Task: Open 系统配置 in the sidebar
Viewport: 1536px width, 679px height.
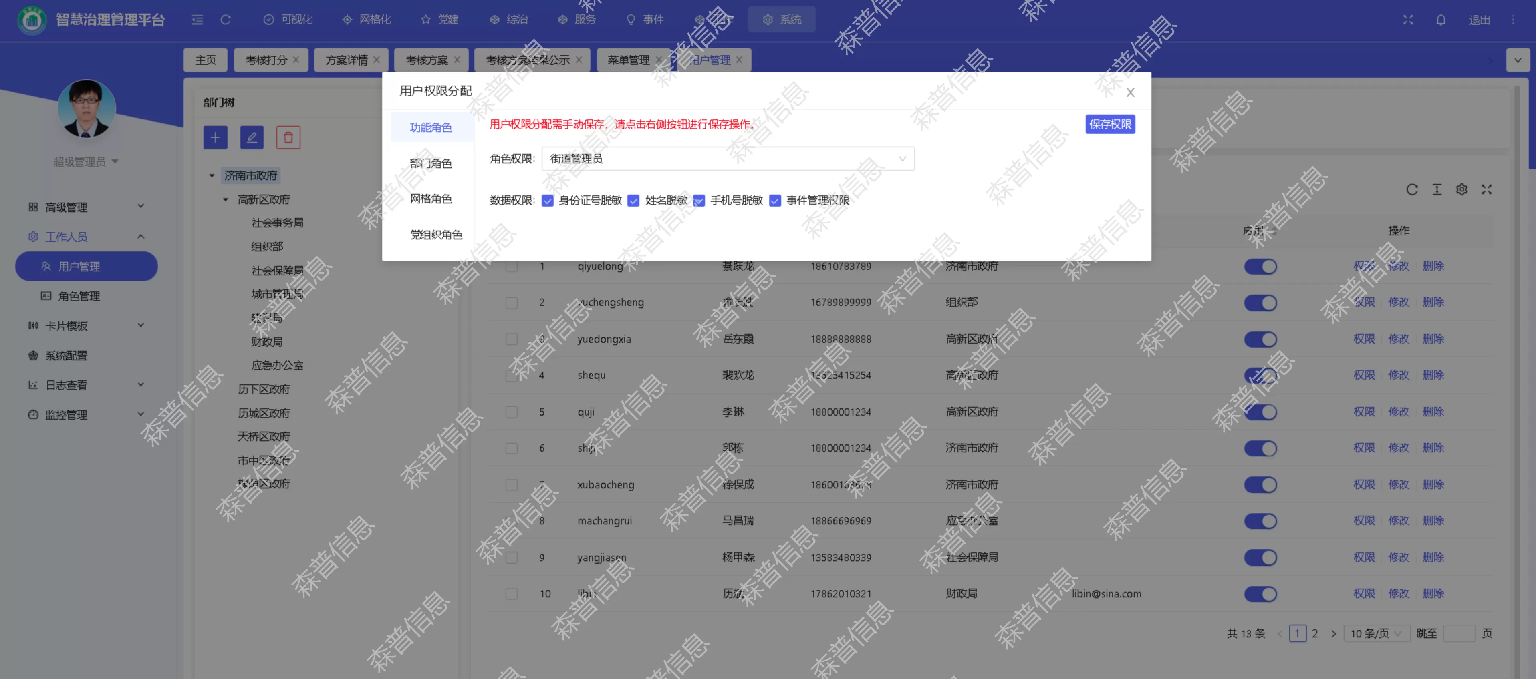Action: [x=66, y=356]
